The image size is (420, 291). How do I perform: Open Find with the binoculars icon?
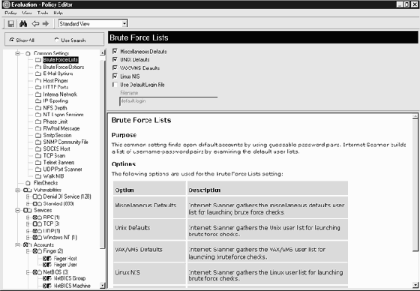coord(23,24)
